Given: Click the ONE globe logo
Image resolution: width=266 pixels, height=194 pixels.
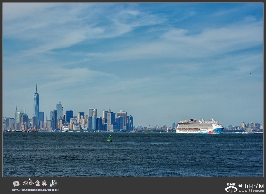Looking at the screenshot, I should tap(231, 188).
